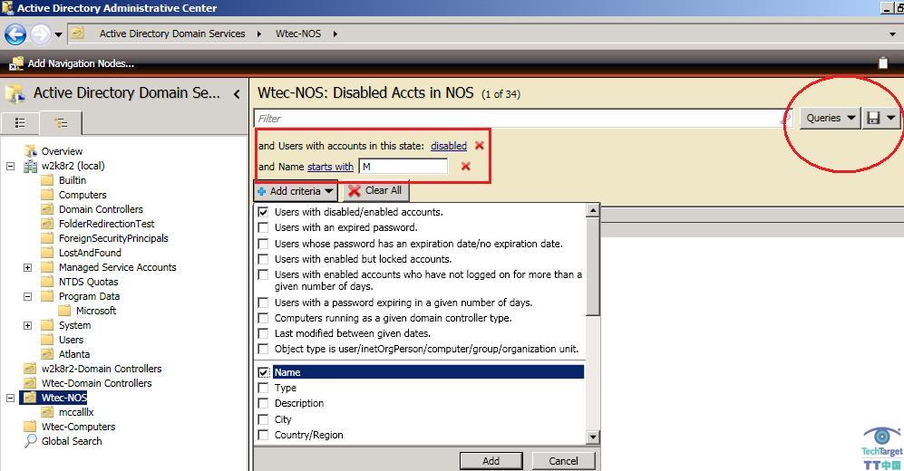Collapse the Program Data node

(28, 296)
